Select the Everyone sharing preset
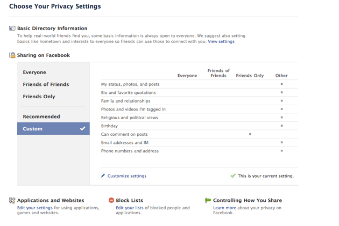This screenshot has height=226, width=339. [x=34, y=72]
